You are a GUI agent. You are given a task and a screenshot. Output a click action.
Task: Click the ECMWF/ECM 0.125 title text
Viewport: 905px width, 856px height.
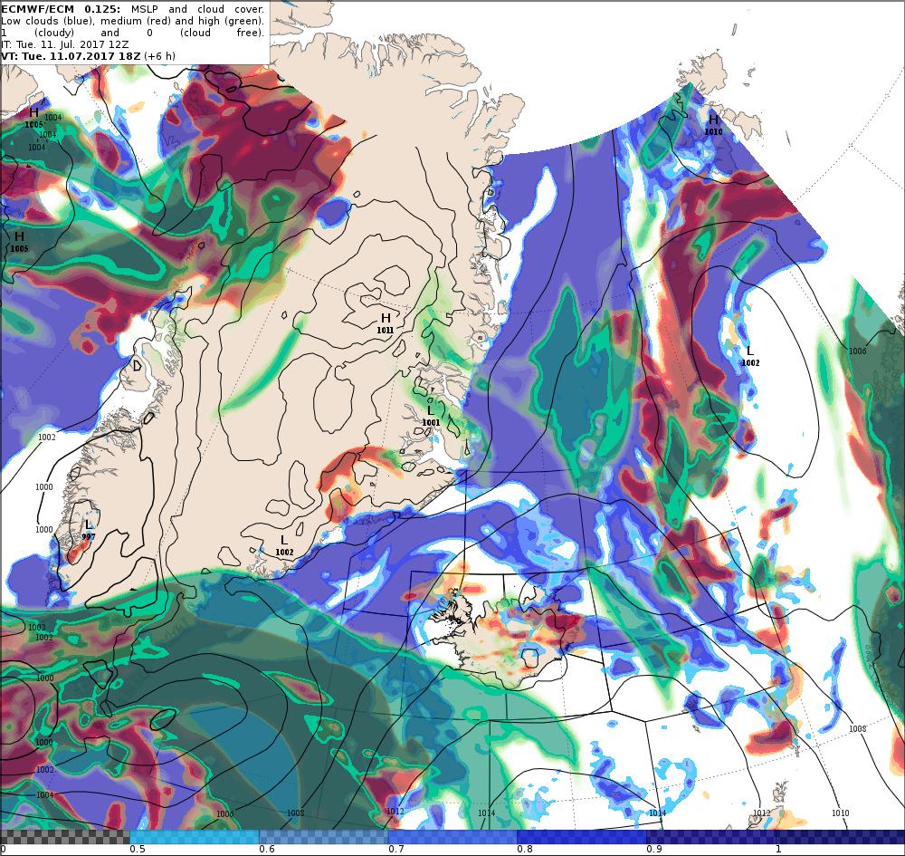61,9
